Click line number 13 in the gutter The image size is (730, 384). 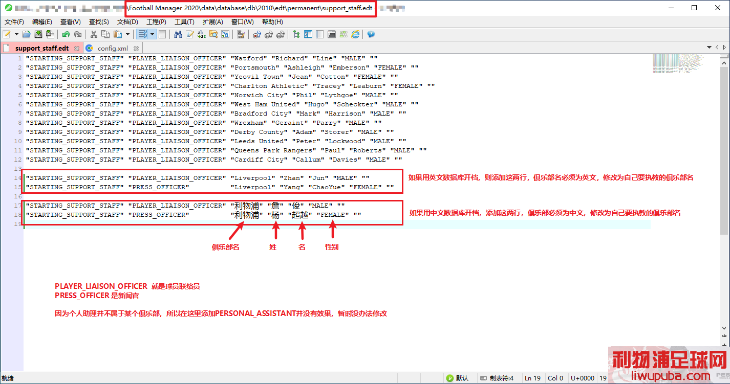[18, 169]
